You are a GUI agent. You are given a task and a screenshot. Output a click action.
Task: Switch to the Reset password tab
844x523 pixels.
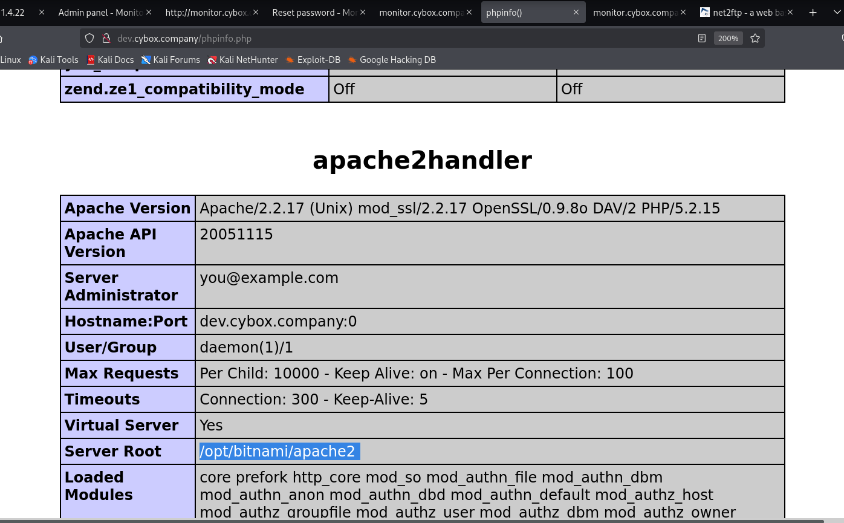[x=313, y=12]
